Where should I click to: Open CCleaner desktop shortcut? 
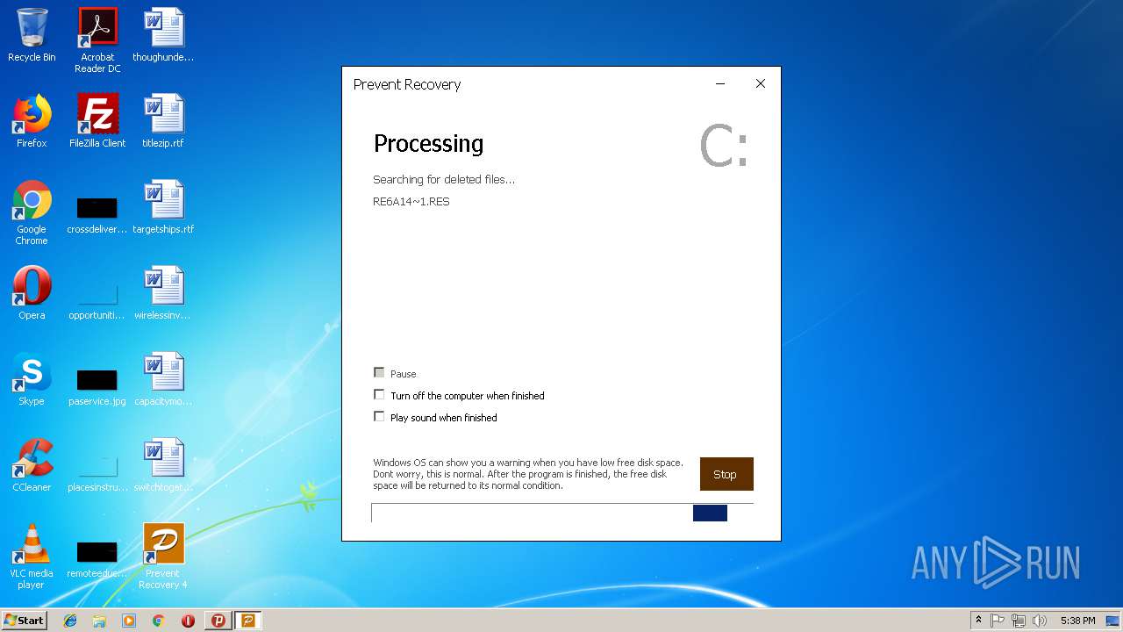coord(32,465)
